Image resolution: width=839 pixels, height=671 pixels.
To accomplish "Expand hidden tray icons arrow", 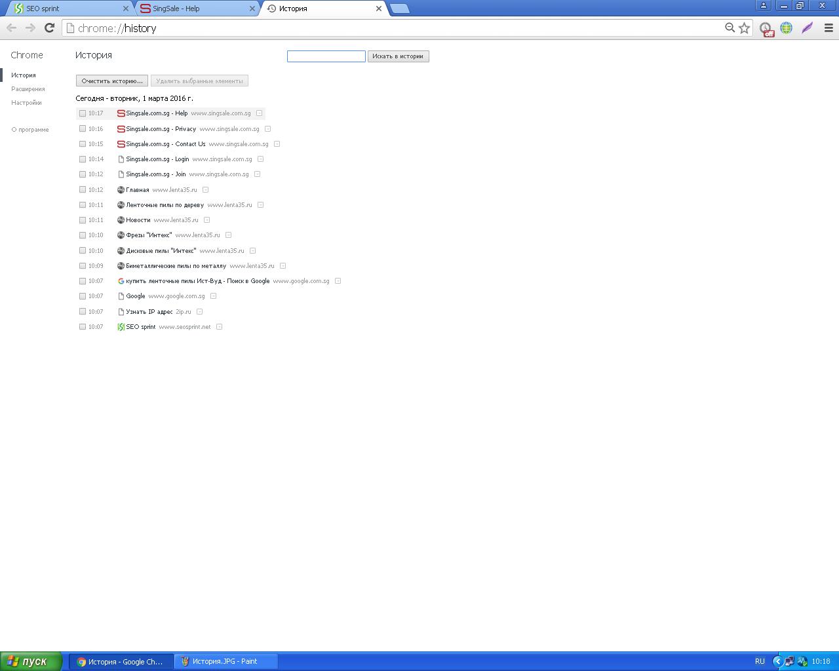I will [x=777, y=661].
